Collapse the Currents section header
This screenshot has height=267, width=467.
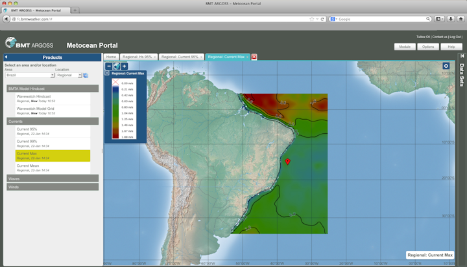(53, 121)
